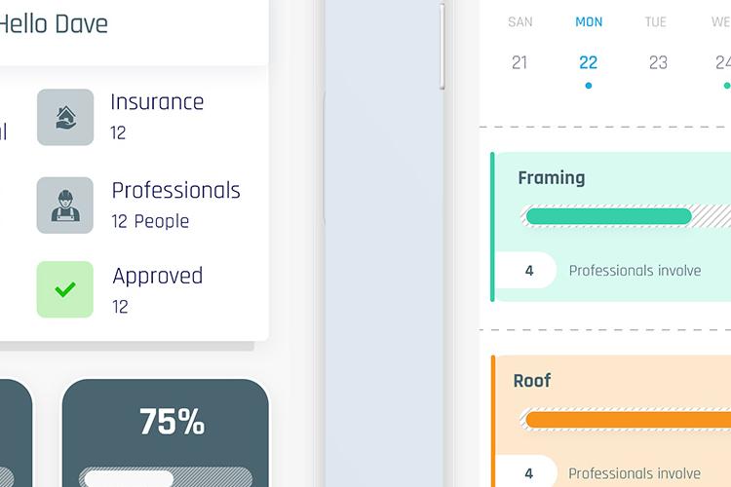Click the 75% progress card
Viewport: 731px width, 487px height.
166,432
